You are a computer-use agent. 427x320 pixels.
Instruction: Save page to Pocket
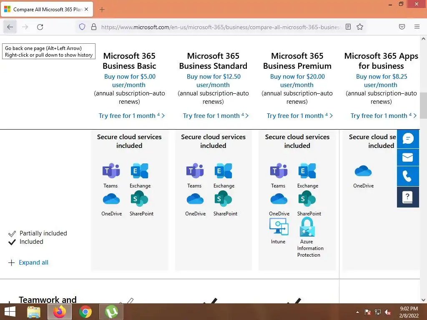tap(402, 27)
